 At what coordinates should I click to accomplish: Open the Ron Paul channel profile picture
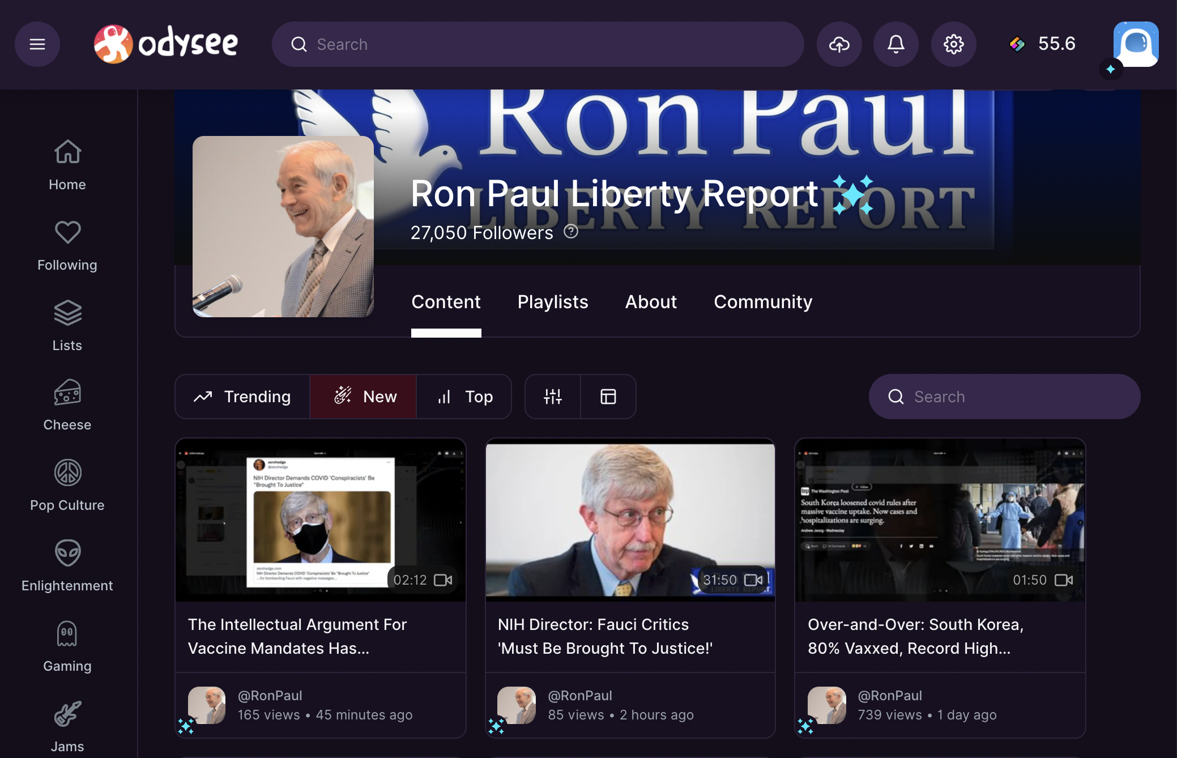(x=283, y=227)
